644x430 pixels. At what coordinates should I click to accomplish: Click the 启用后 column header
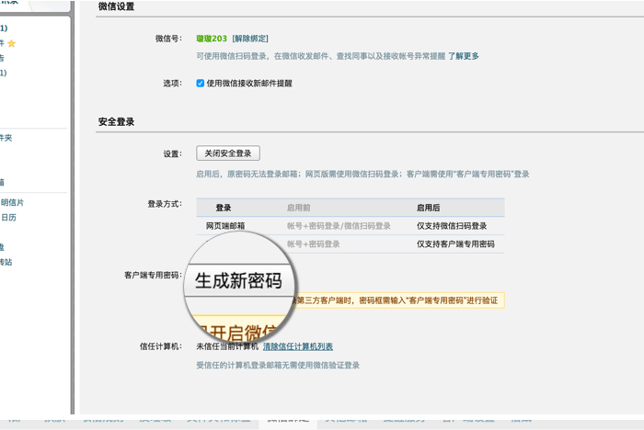[428, 208]
